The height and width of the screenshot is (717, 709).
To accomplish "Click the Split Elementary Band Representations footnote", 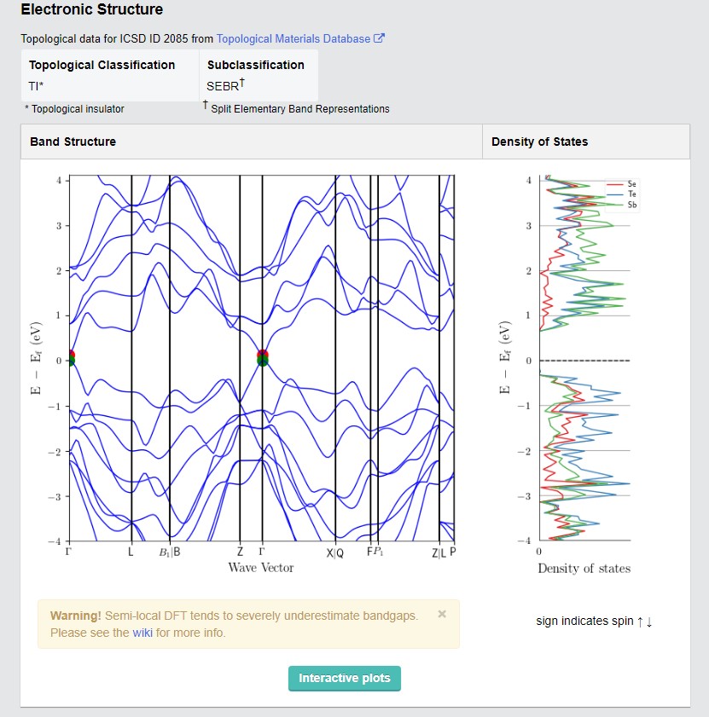I will coord(299,109).
